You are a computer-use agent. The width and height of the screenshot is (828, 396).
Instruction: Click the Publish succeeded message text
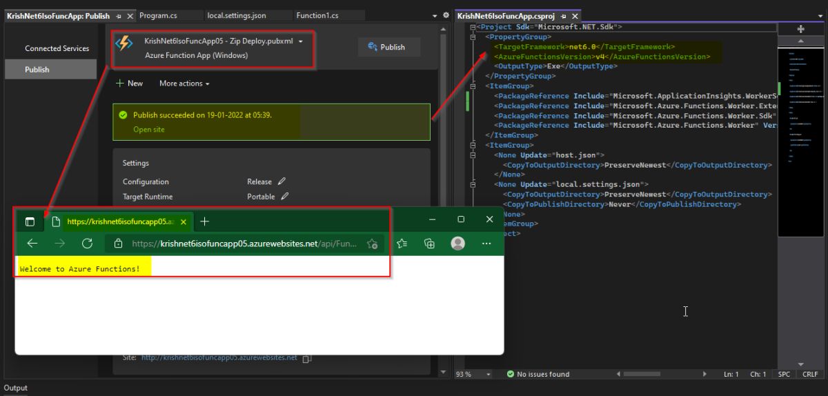202,115
